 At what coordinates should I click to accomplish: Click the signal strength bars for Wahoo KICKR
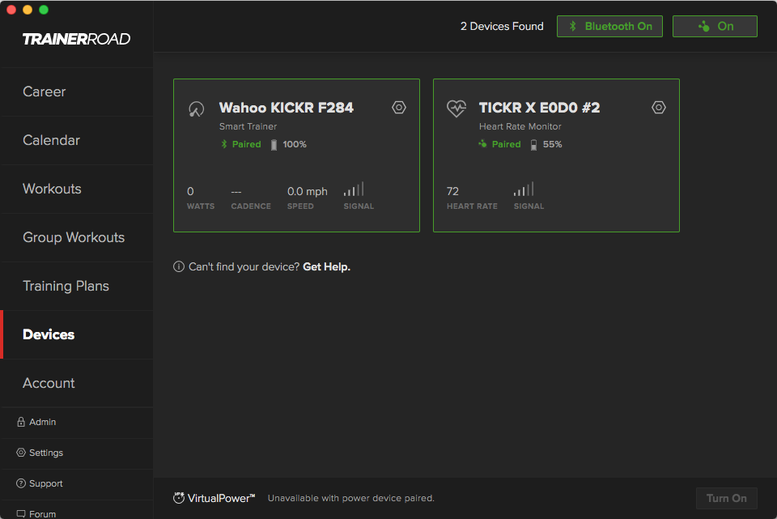(x=354, y=189)
